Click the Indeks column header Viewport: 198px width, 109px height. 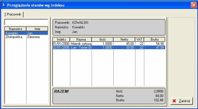(x=61, y=39)
